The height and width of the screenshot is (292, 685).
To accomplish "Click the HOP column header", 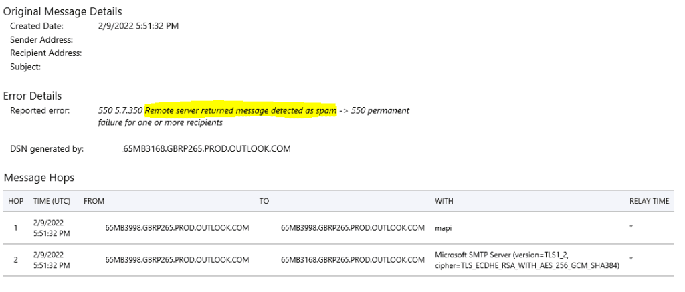I will 16,201.
